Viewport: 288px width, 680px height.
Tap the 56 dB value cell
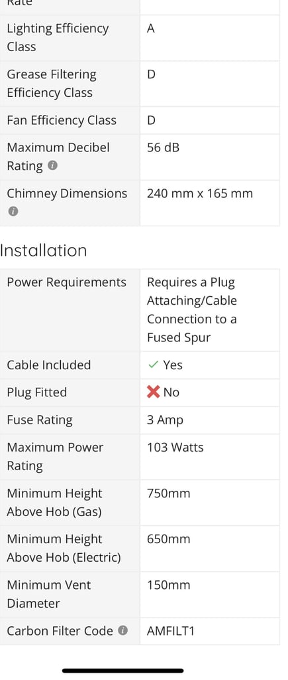point(209,157)
